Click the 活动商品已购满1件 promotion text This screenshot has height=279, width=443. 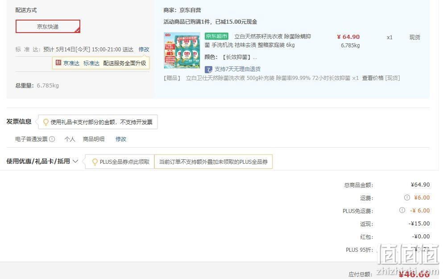(x=210, y=22)
